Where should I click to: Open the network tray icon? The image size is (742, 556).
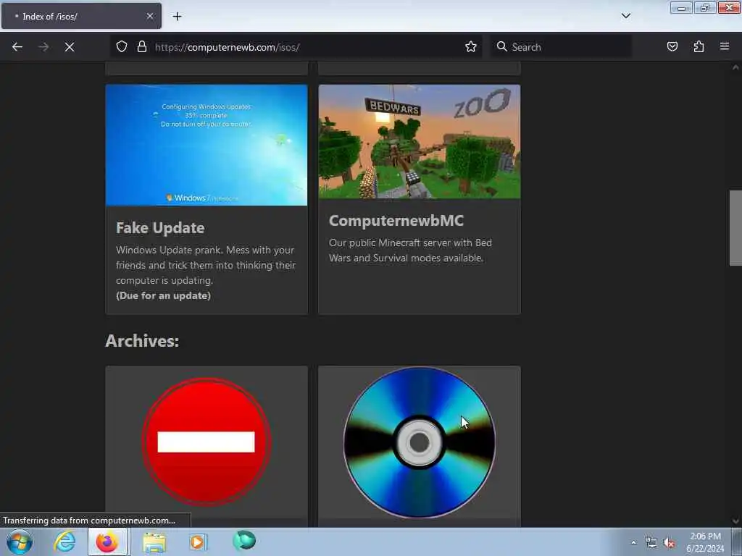[651, 543]
